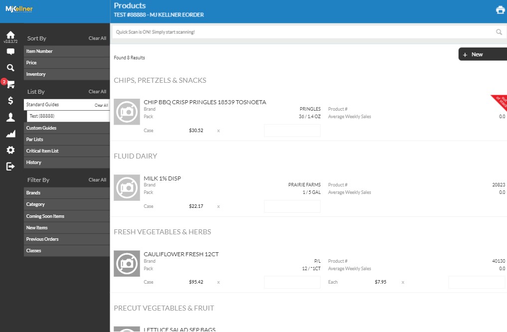Expand the Classes filter
The image size is (507, 332).
coord(67,251)
